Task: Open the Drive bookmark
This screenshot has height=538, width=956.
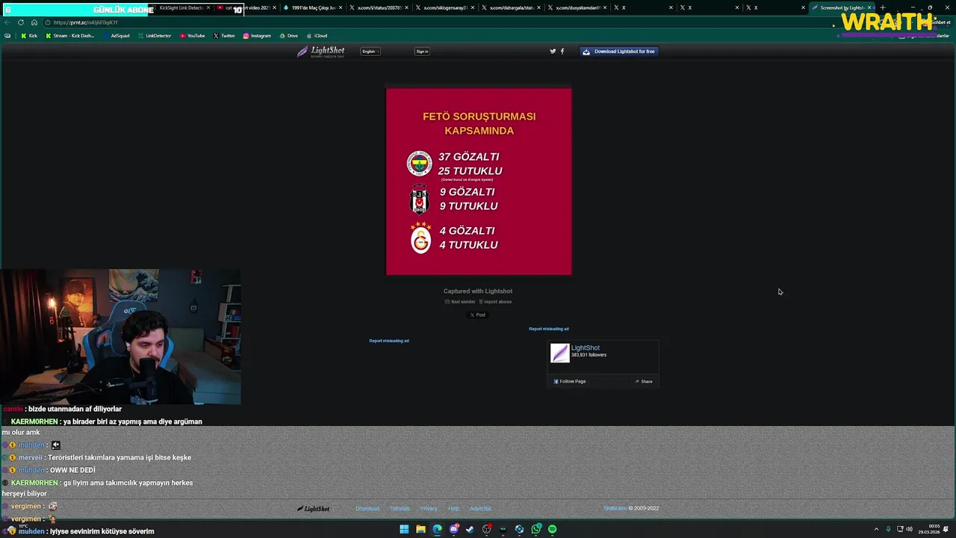Action: [x=288, y=36]
